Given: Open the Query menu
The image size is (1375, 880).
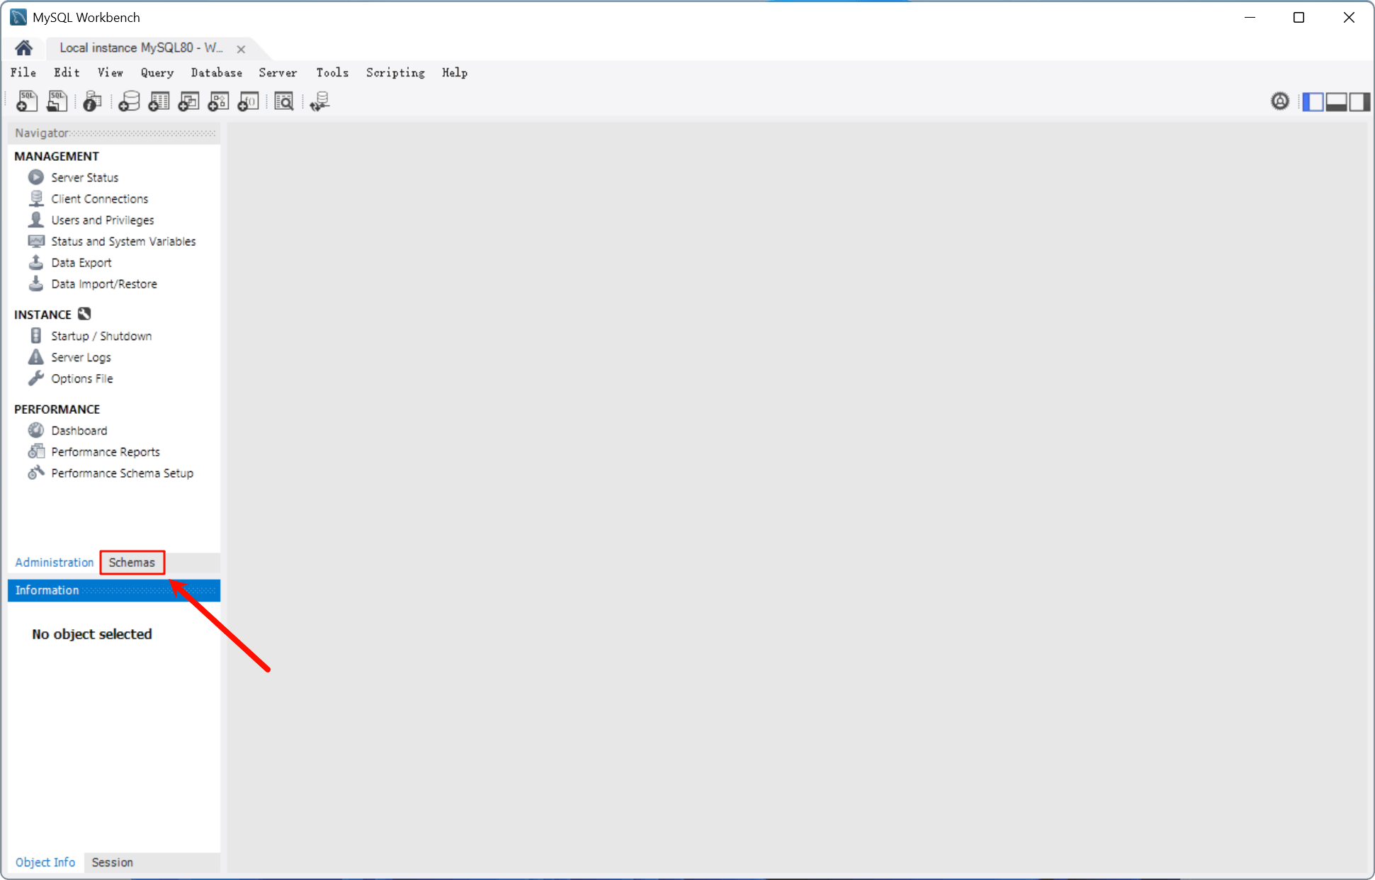Looking at the screenshot, I should click(x=157, y=72).
